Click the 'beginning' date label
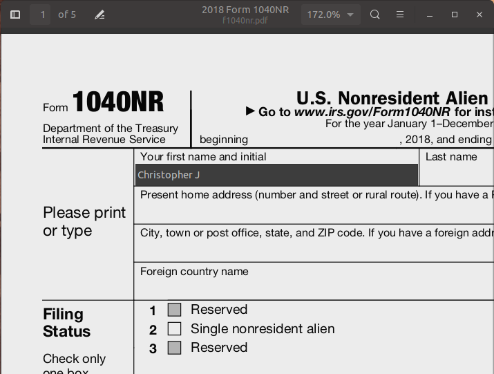 pos(224,140)
